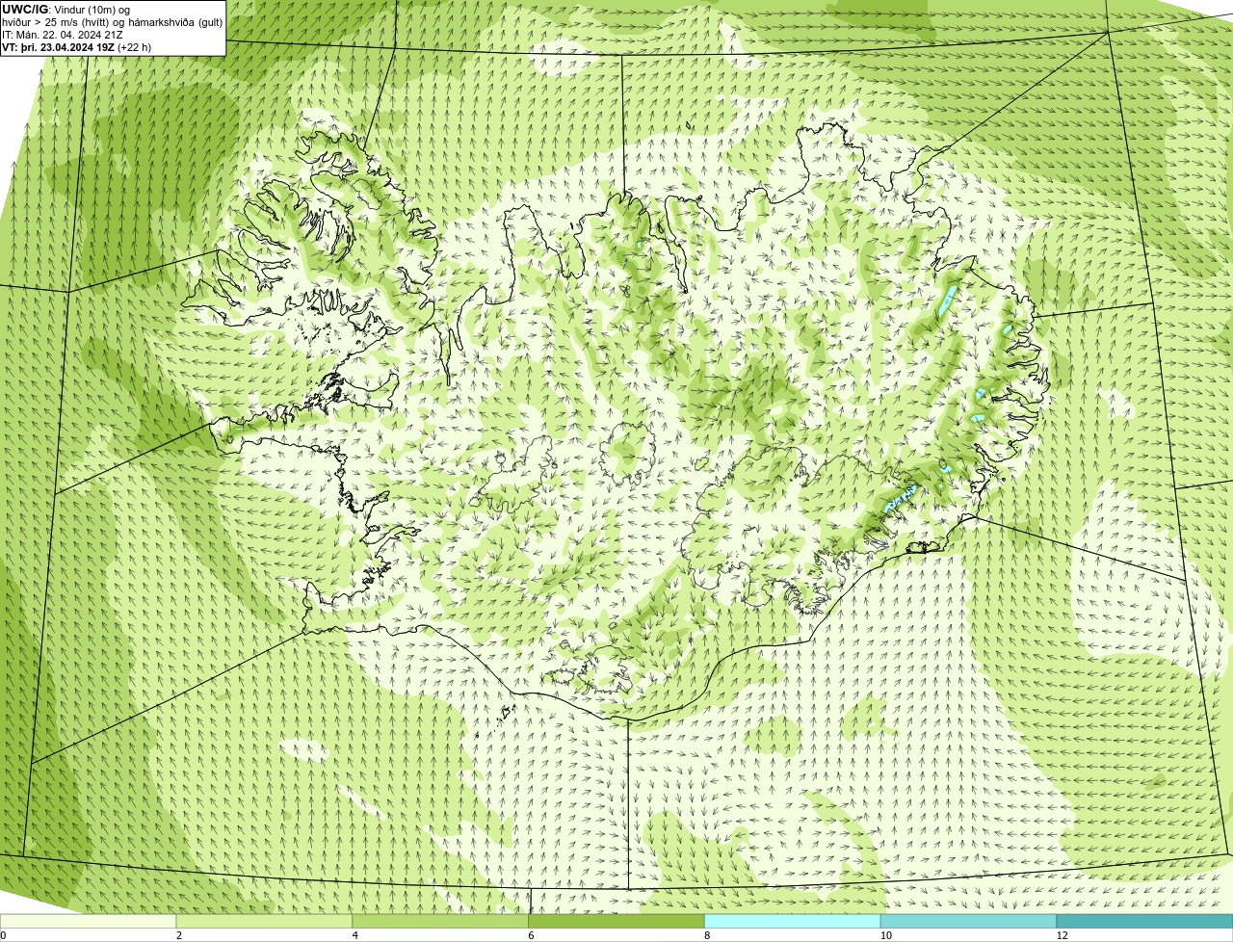Click the '2' label on the color scale
1233x942 pixels.
(x=179, y=935)
